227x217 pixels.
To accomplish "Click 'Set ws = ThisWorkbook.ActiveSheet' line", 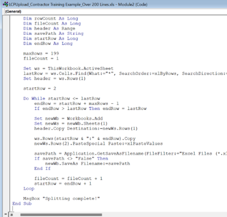I will (x=68, y=69).
